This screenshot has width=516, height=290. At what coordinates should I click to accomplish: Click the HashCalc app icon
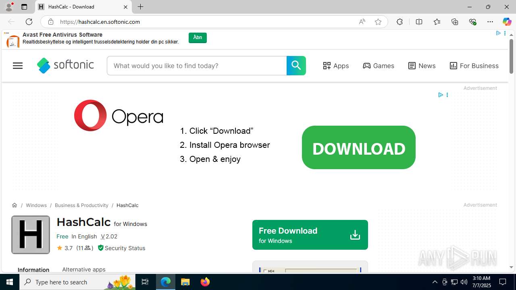pos(31,235)
